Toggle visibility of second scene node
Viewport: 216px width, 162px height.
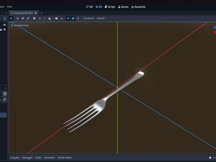pos(4,30)
